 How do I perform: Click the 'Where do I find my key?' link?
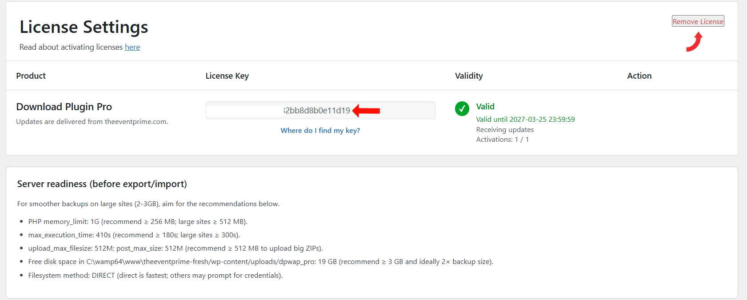[x=320, y=131]
